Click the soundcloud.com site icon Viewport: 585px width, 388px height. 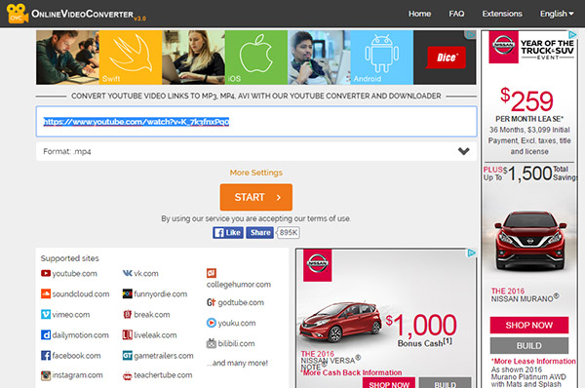click(46, 294)
